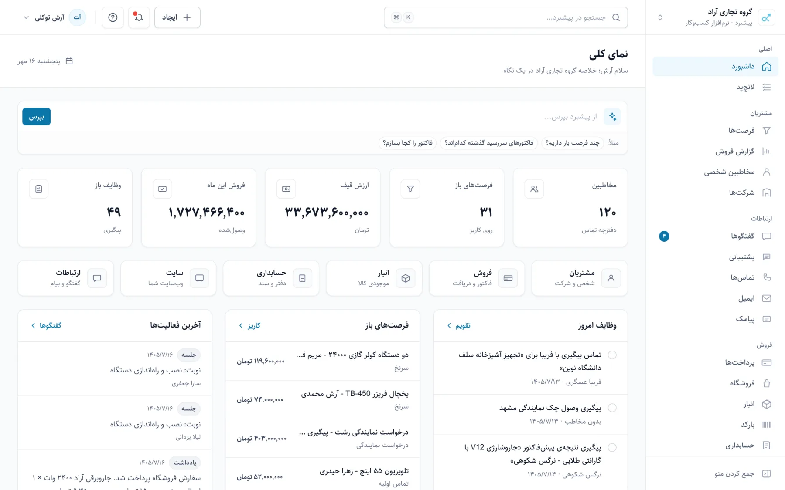The width and height of the screenshot is (785, 490).
Task: Click the funnel icon on the فرصت‌های باز stat card
Action: click(x=410, y=189)
